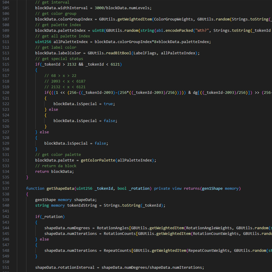Place cursor on blockData.widthInterval

61,8
